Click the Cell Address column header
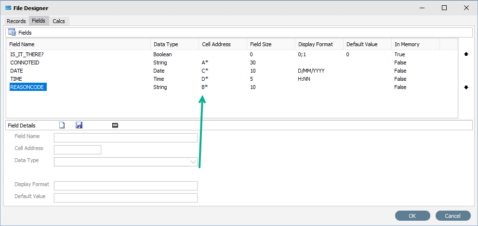Image resolution: width=478 pixels, height=226 pixels. tap(223, 44)
